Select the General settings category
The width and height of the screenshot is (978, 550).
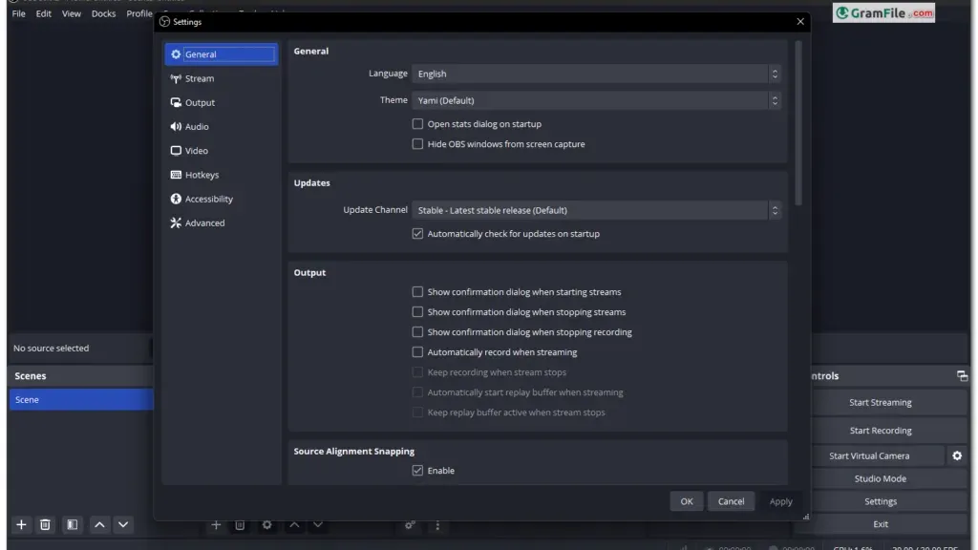coord(222,54)
